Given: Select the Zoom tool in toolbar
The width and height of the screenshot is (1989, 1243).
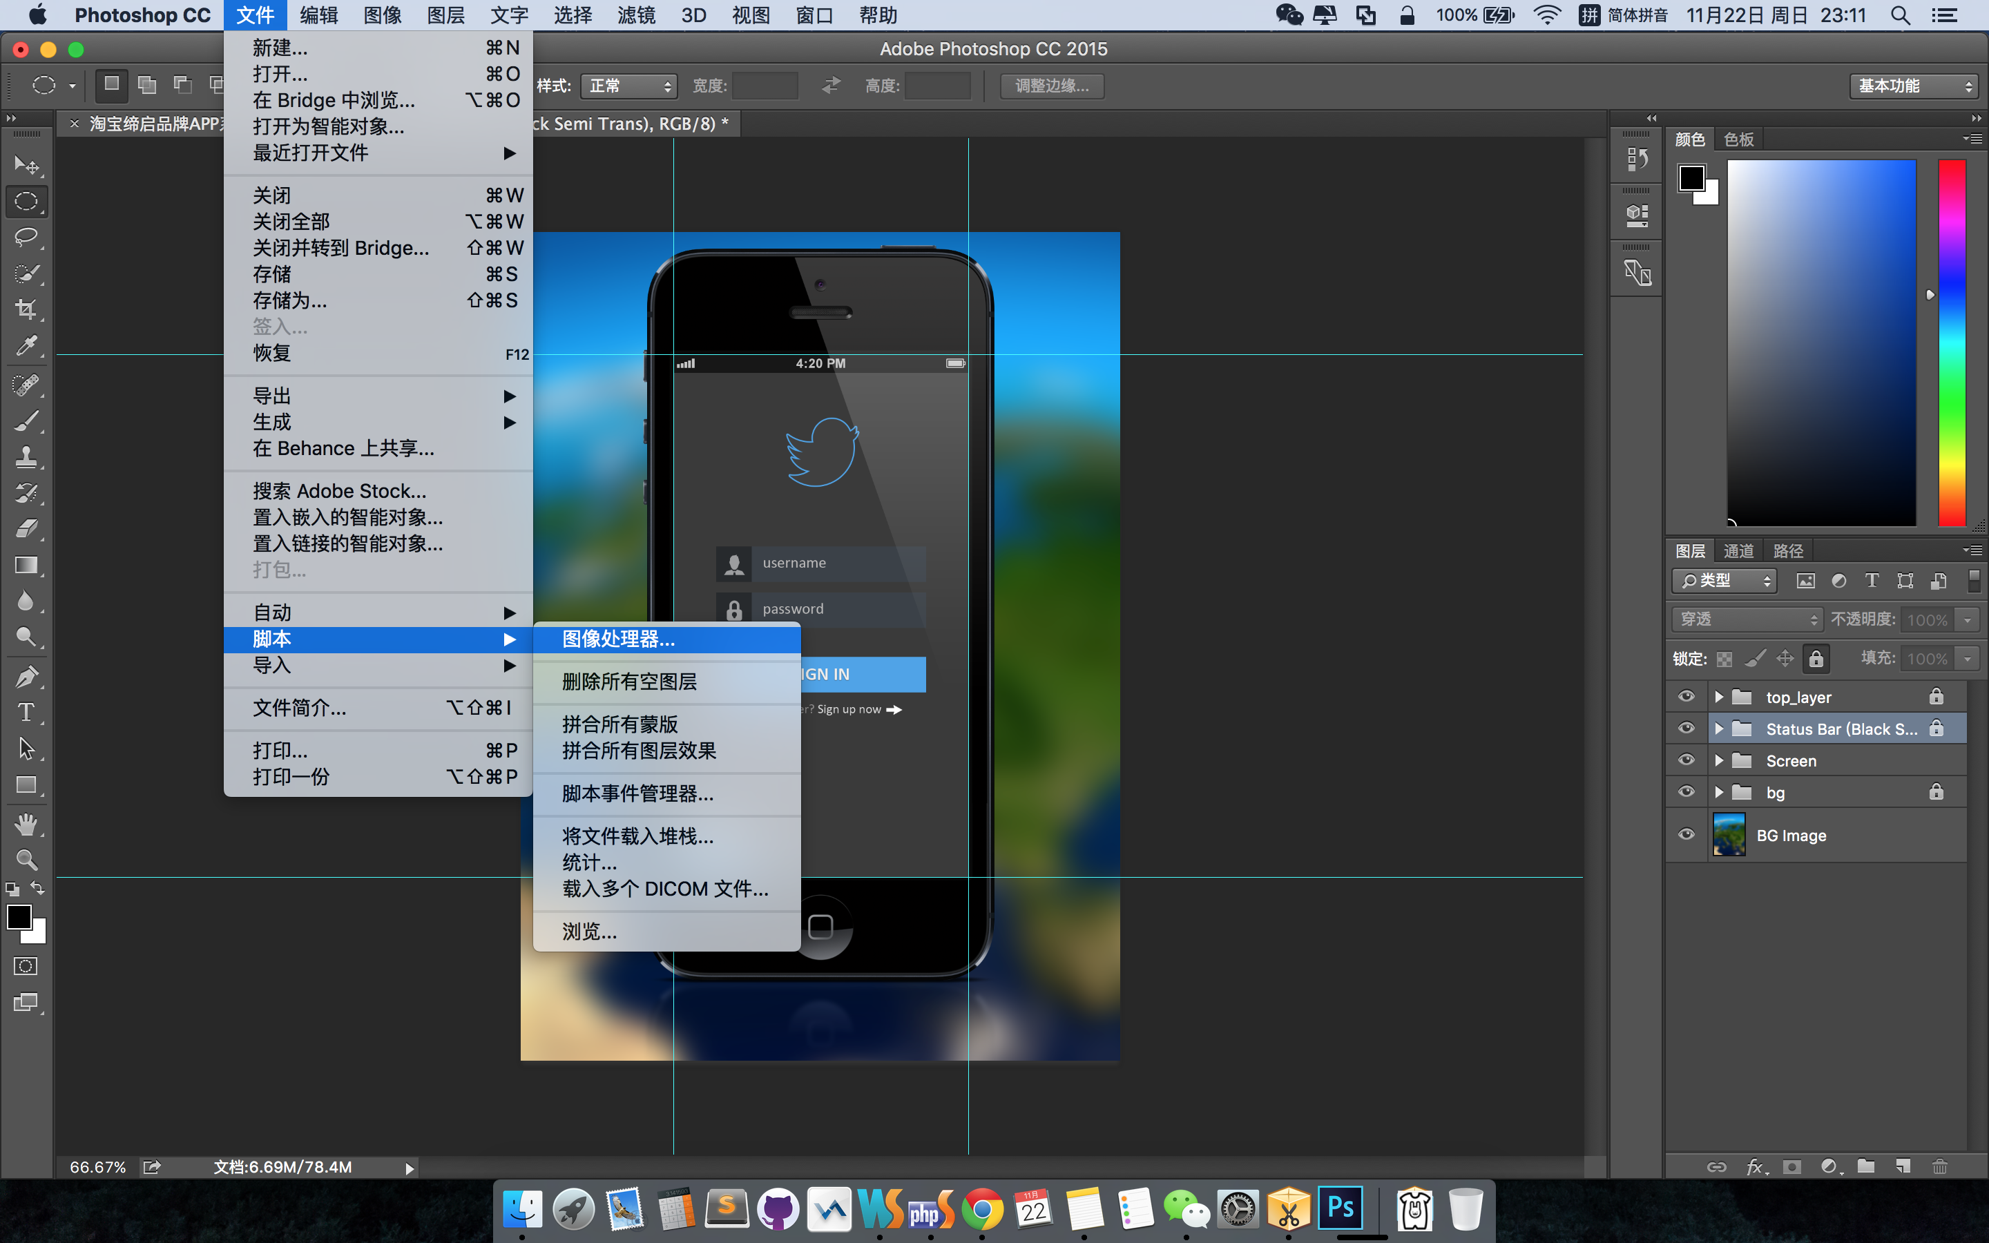Looking at the screenshot, I should [x=26, y=860].
